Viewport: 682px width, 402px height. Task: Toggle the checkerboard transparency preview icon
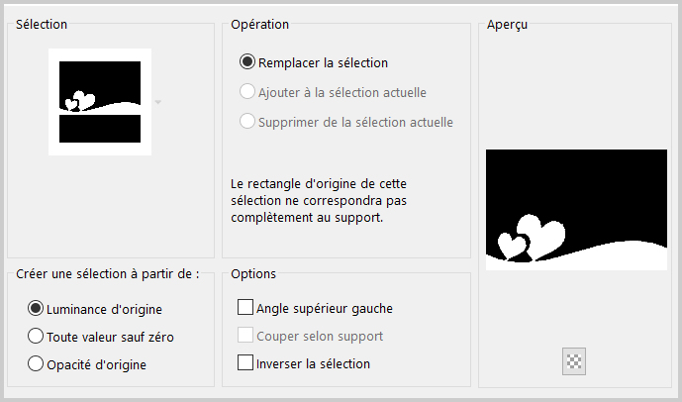pyautogui.click(x=574, y=361)
